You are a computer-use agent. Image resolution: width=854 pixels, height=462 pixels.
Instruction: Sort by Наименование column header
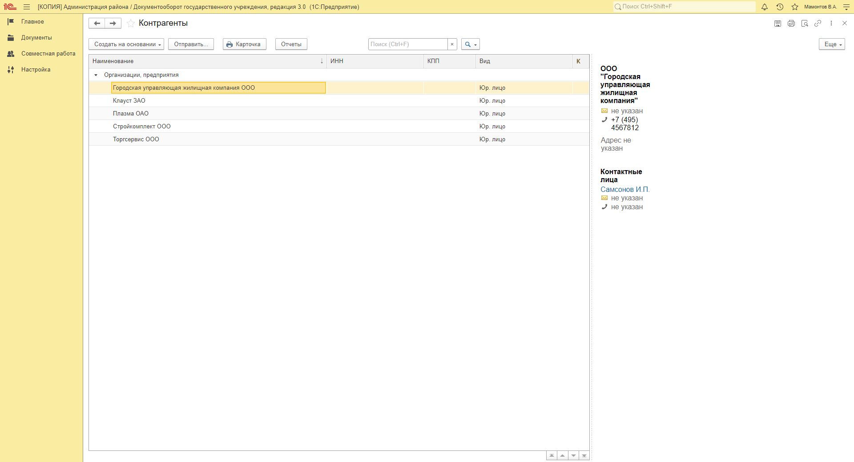[207, 61]
